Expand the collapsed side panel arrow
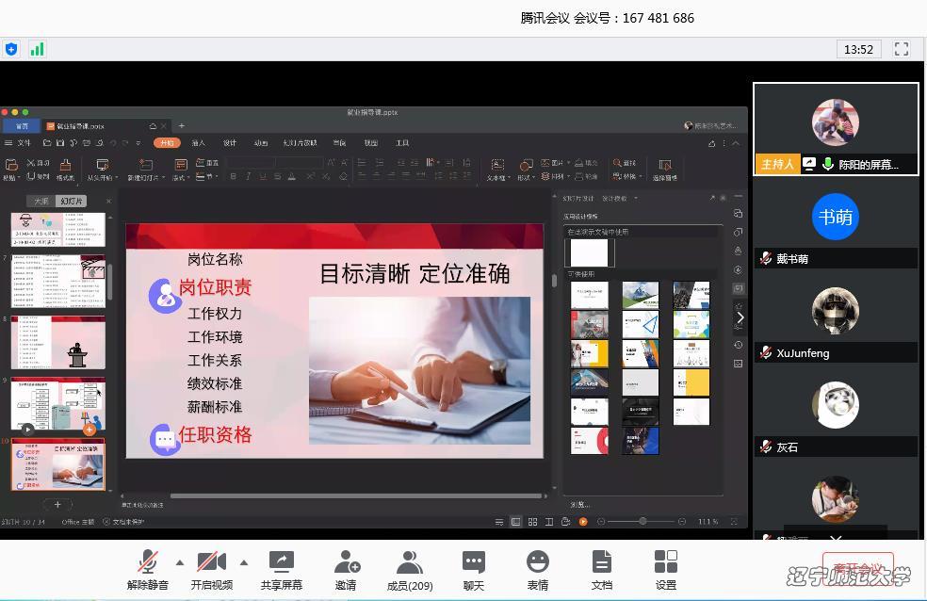The width and height of the screenshot is (927, 601). (740, 318)
